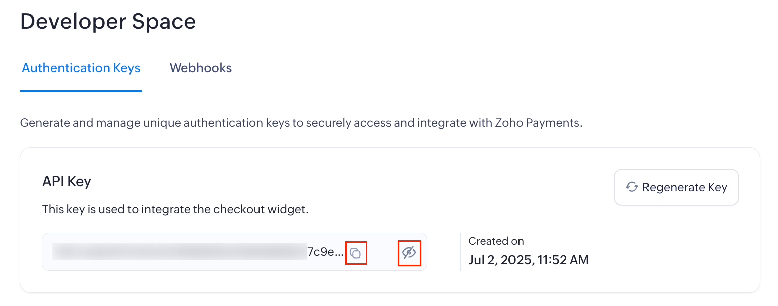The width and height of the screenshot is (778, 306).
Task: Click the date "Jul 2, 2025, 11:52 AM"
Action: (528, 260)
